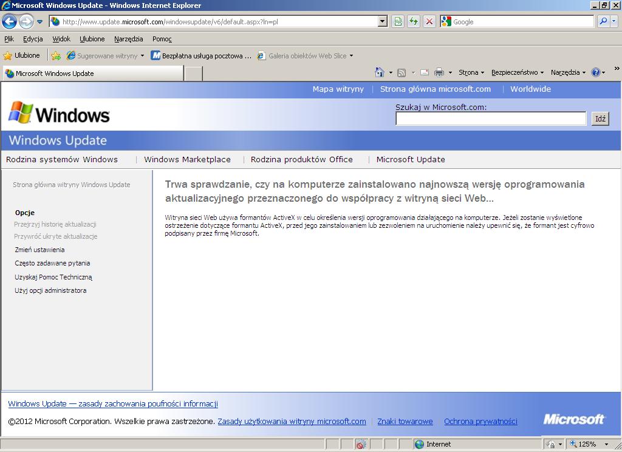Open Sugerowane witryny favorites item
This screenshot has width=622, height=452.
pyautogui.click(x=106, y=56)
